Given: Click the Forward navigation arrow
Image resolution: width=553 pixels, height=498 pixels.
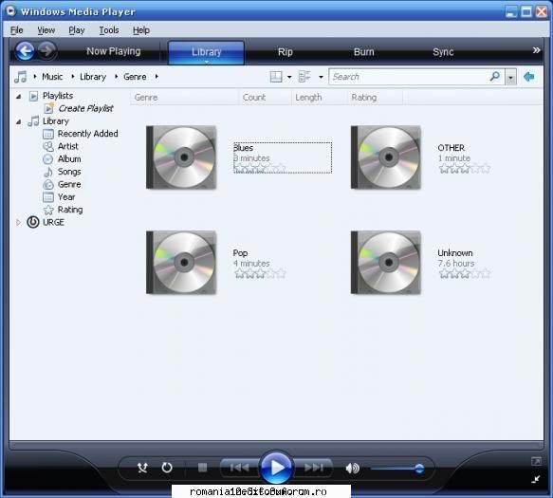Looking at the screenshot, I should pyautogui.click(x=46, y=50).
